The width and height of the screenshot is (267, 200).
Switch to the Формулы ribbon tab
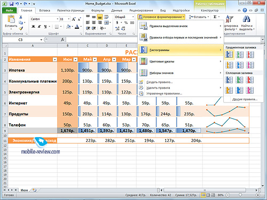point(98,11)
